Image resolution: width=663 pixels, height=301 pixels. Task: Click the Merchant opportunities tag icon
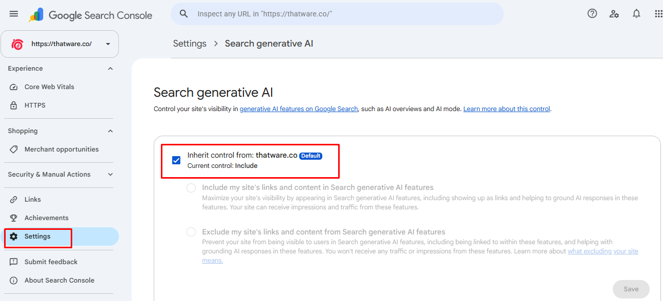[14, 149]
